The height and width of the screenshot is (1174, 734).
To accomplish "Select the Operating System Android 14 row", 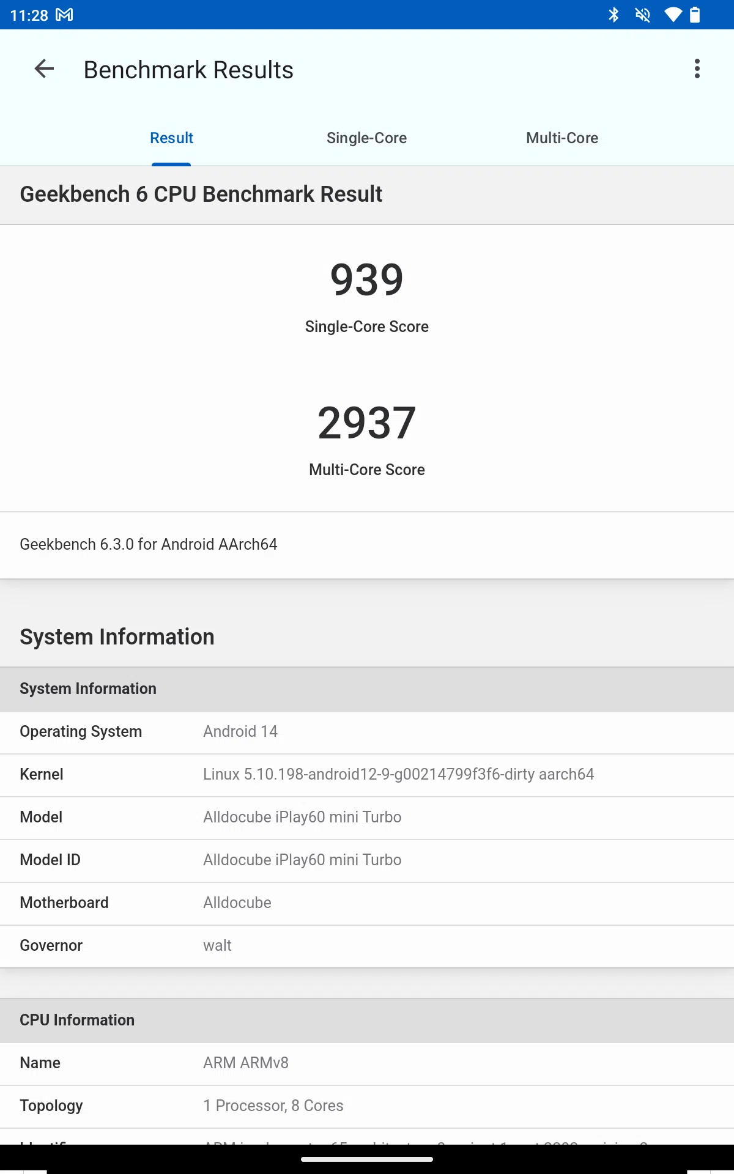I will click(367, 732).
